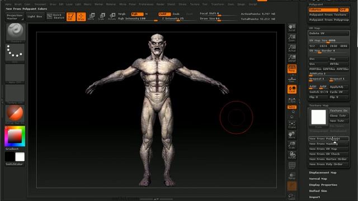Click the texture map white thumbnail

pyautogui.click(x=318, y=117)
